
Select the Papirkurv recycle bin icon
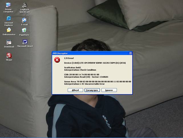(24, 32)
